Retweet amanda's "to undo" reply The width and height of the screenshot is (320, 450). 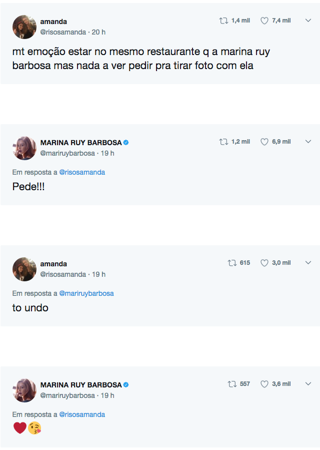tap(232, 263)
